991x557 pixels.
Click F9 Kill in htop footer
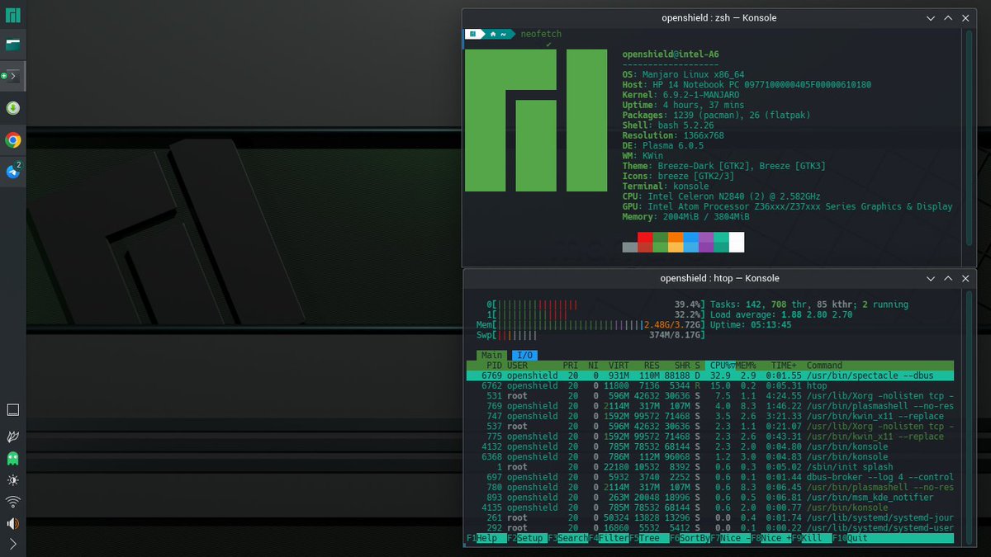(811, 538)
